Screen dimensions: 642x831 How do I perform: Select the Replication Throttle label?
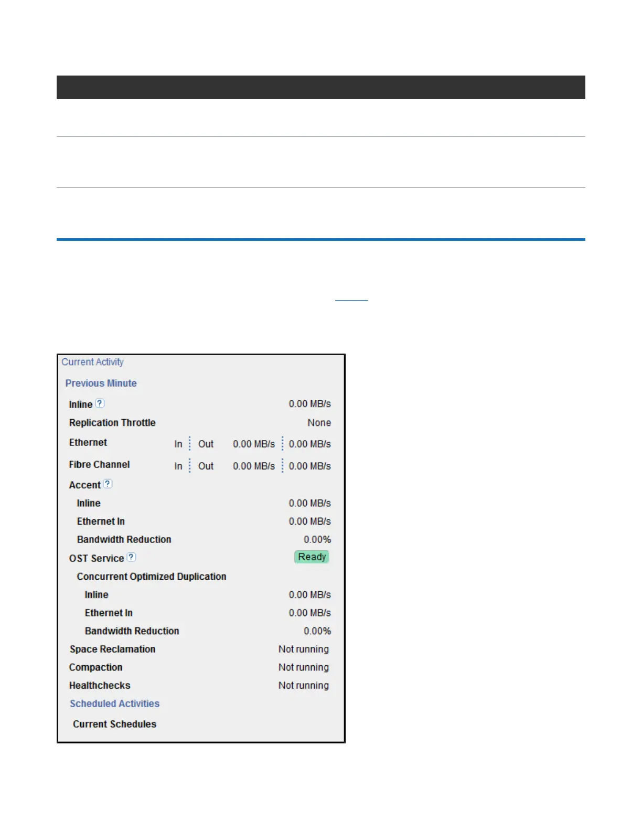[x=112, y=423]
